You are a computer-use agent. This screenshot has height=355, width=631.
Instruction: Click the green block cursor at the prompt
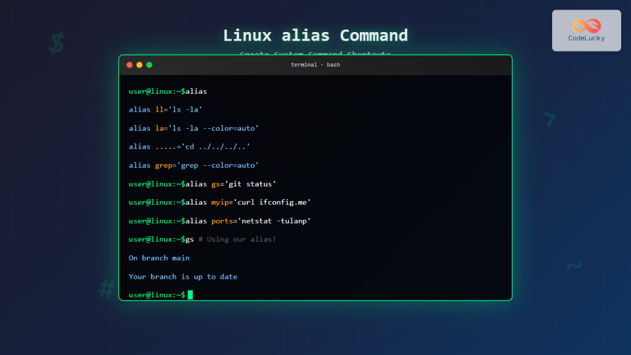[x=191, y=295]
